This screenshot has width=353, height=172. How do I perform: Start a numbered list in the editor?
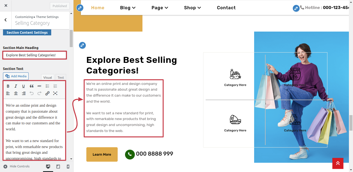tap(55, 86)
